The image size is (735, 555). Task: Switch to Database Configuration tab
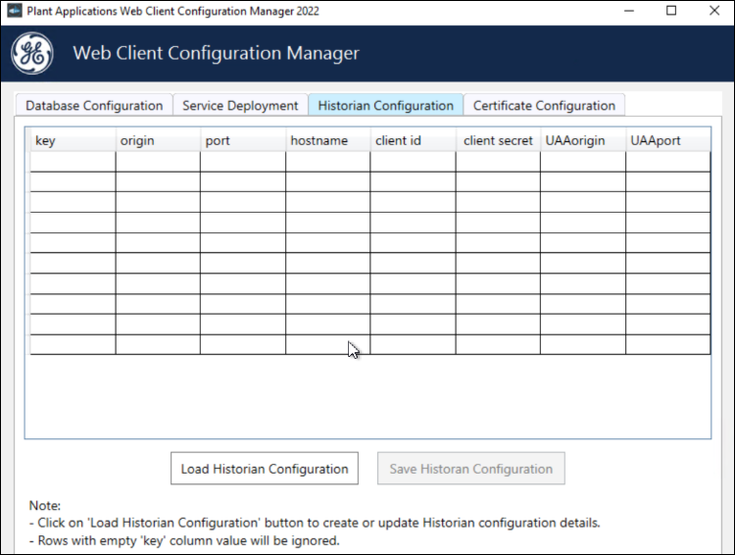coord(94,106)
